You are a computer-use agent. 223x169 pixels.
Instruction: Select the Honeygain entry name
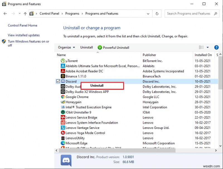(x=73, y=102)
